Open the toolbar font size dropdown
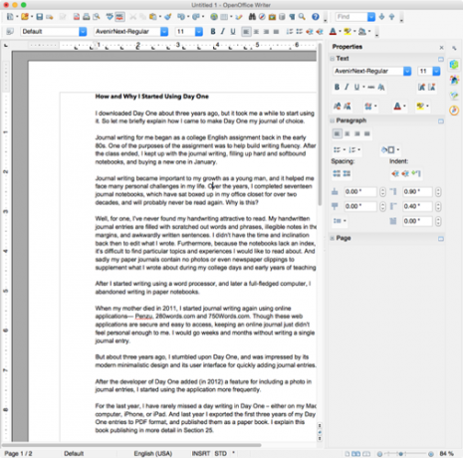 [x=199, y=32]
